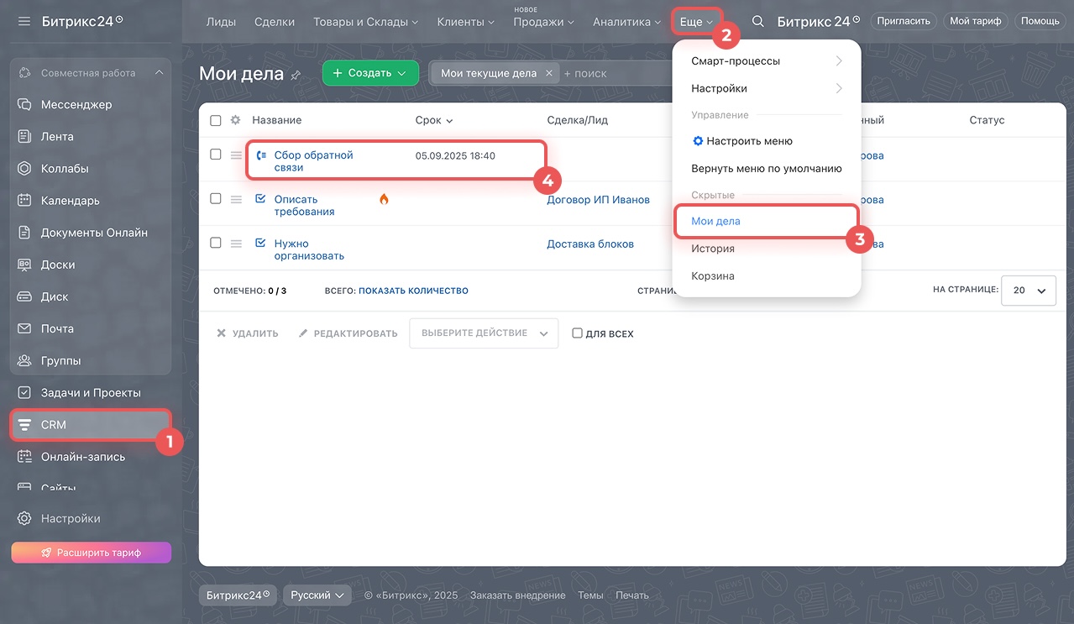Viewport: 1074px width, 624px height.
Task: Open row actions menu for Сбор обратной связи
Action: pyautogui.click(x=237, y=155)
